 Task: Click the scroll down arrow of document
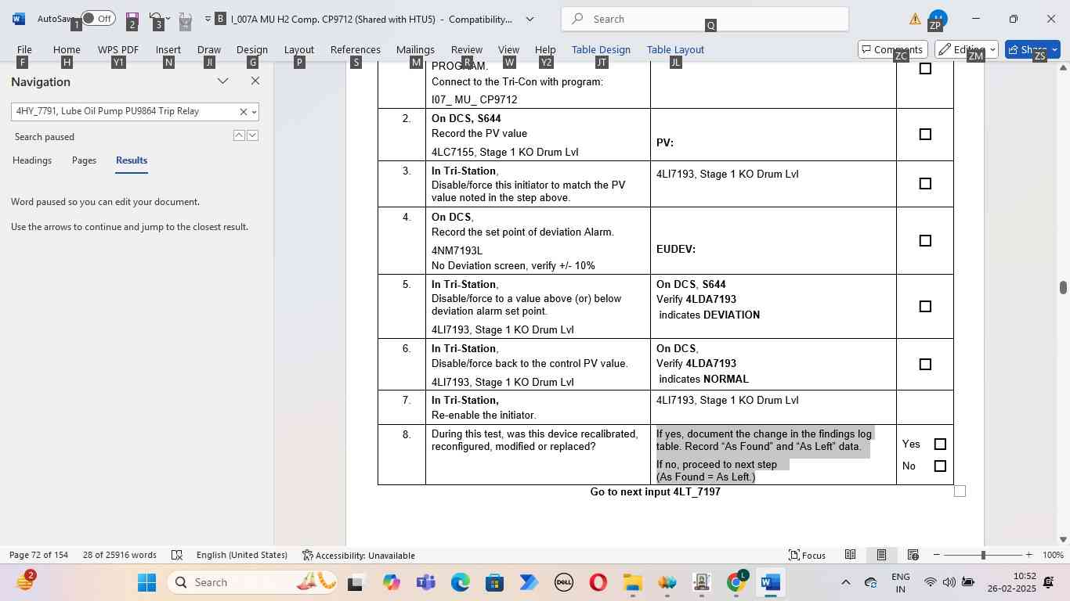pos(1063,539)
